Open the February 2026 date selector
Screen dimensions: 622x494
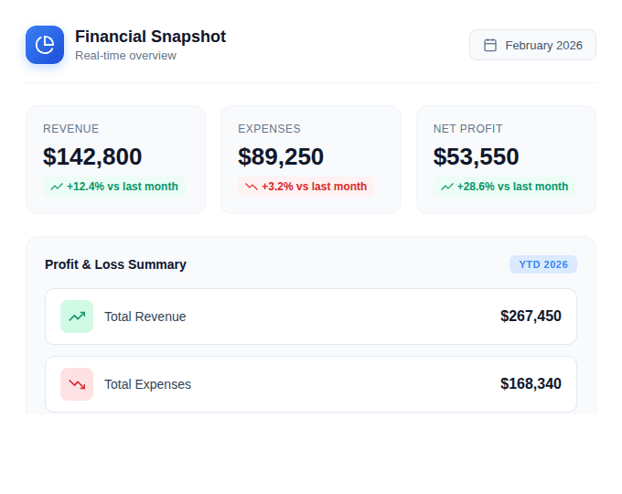(x=532, y=45)
